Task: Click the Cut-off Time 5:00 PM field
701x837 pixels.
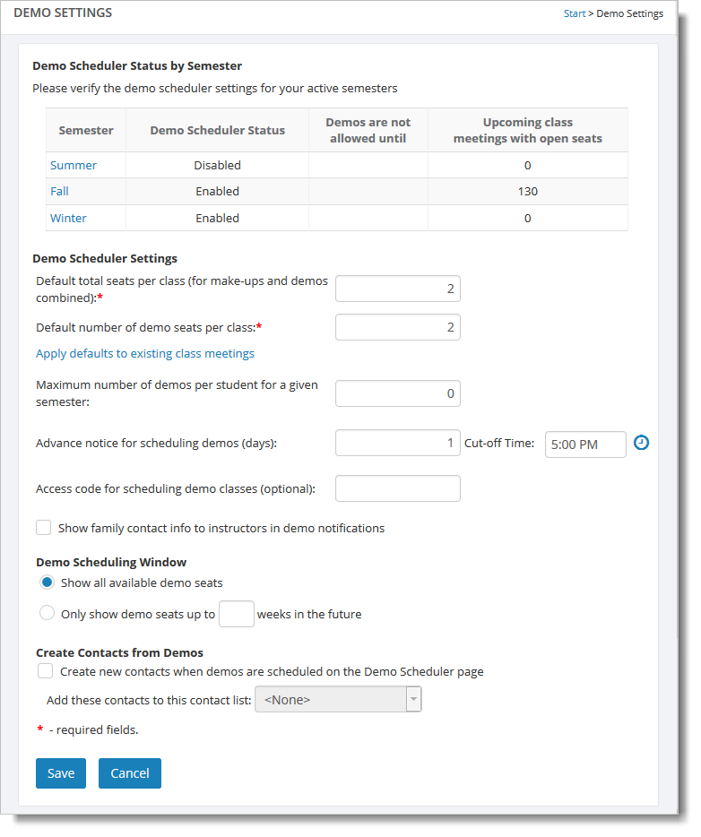Action: pos(584,444)
